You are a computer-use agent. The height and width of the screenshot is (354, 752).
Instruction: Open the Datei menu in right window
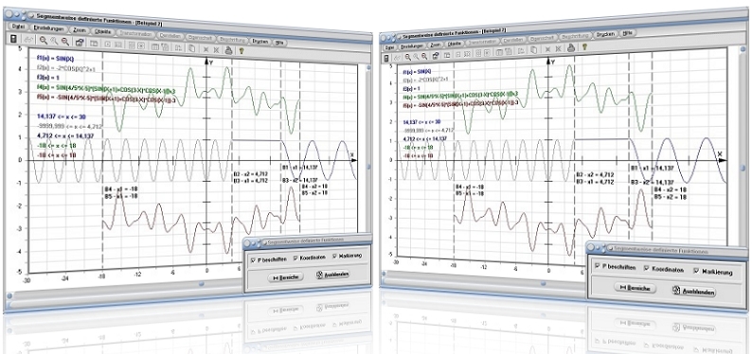[x=389, y=47]
